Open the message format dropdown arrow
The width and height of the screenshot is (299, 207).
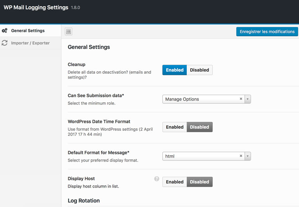tap(247, 156)
